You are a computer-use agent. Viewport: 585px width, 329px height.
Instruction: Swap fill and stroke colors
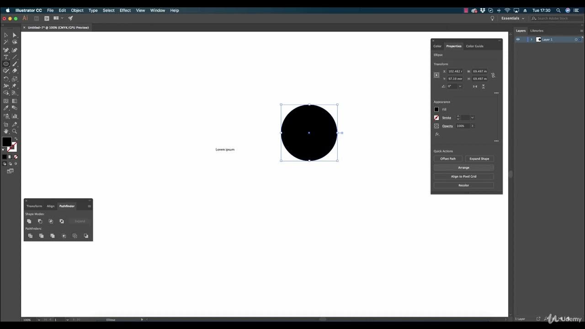(x=16, y=139)
